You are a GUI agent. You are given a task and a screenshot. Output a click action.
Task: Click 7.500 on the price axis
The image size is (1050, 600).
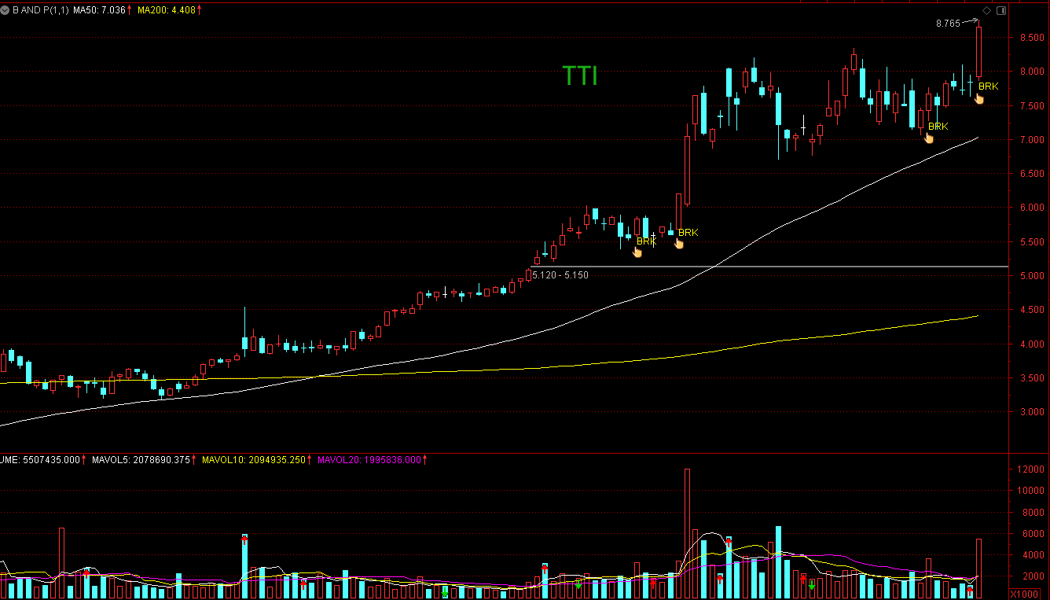coord(1031,106)
